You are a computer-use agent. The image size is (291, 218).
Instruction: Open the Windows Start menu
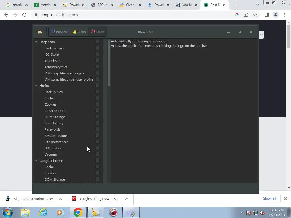click(7, 212)
